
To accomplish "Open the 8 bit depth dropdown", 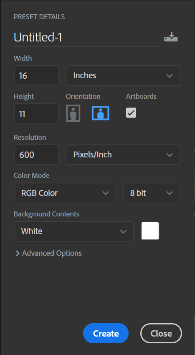I will tap(152, 193).
